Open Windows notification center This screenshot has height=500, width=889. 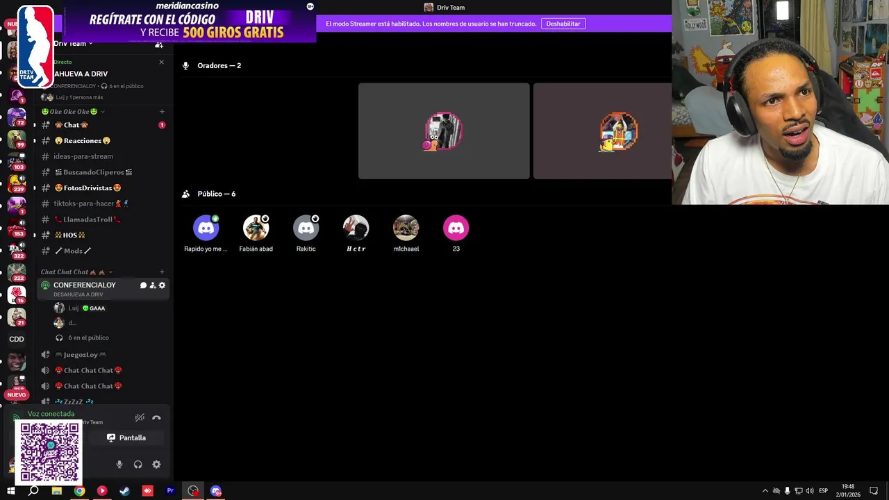click(x=874, y=491)
